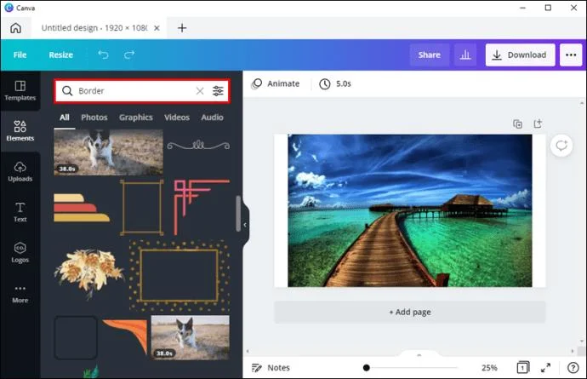The height and width of the screenshot is (379, 587).
Task: Switch to the Graphics tab
Action: pyautogui.click(x=135, y=118)
